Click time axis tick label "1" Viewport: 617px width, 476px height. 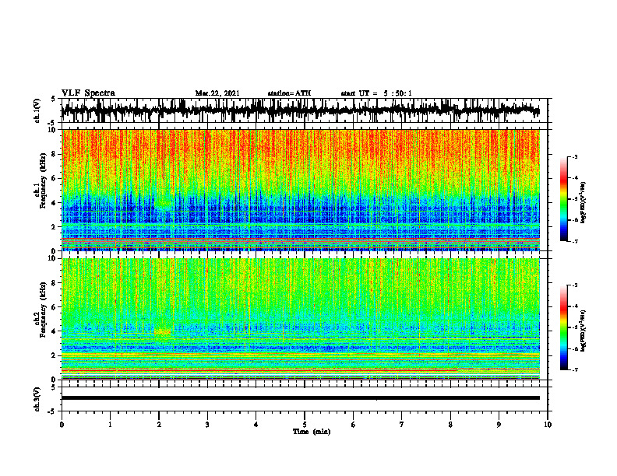pyautogui.click(x=110, y=425)
